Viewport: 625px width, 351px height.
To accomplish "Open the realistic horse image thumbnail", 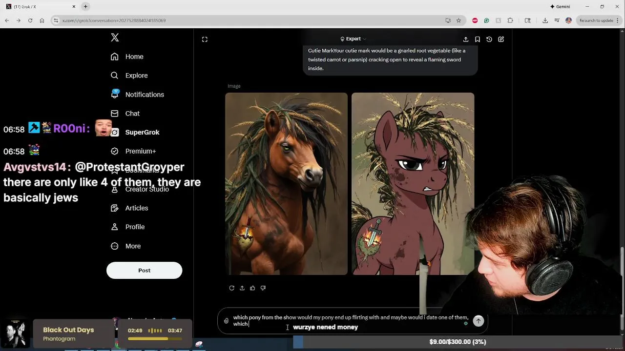I will tap(286, 184).
